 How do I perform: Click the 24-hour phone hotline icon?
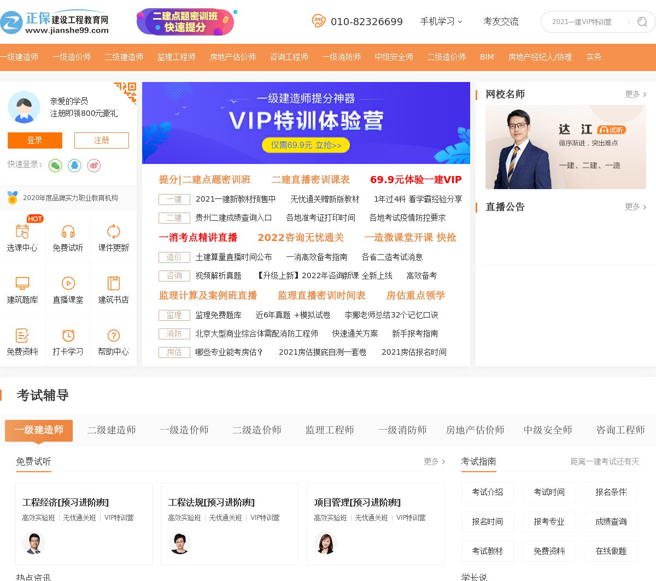[x=319, y=21]
